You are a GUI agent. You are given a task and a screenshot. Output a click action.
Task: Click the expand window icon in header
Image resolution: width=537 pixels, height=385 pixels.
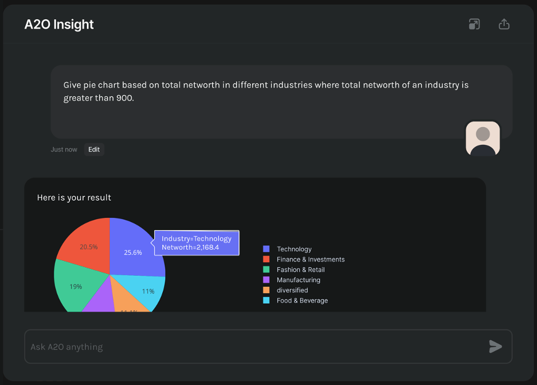pyautogui.click(x=474, y=24)
